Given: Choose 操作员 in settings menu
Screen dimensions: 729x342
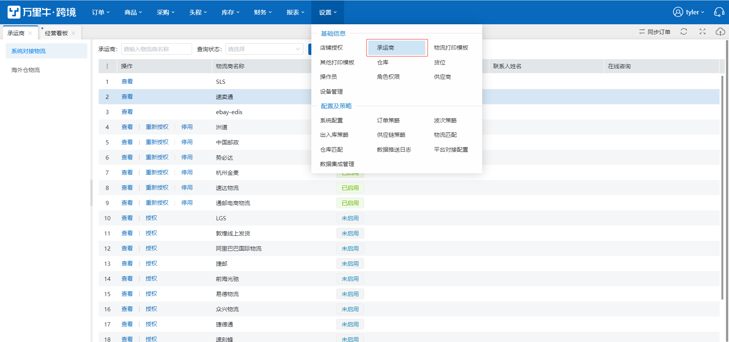Looking at the screenshot, I should coord(328,77).
